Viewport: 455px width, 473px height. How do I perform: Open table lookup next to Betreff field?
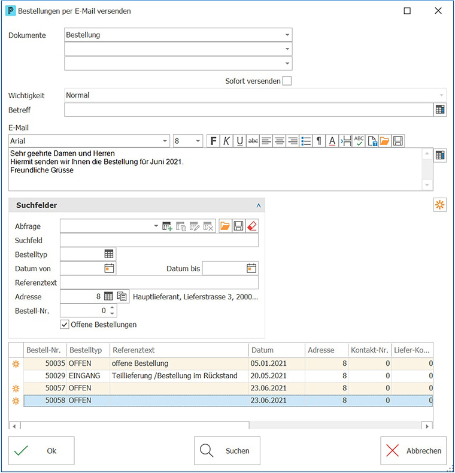click(440, 110)
